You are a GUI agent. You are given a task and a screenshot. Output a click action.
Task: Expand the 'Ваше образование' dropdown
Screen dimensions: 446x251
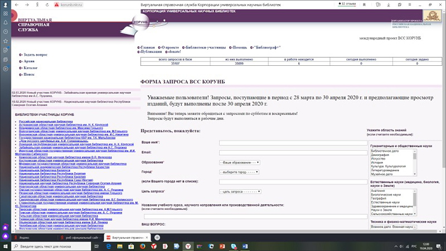pyautogui.click(x=239, y=162)
